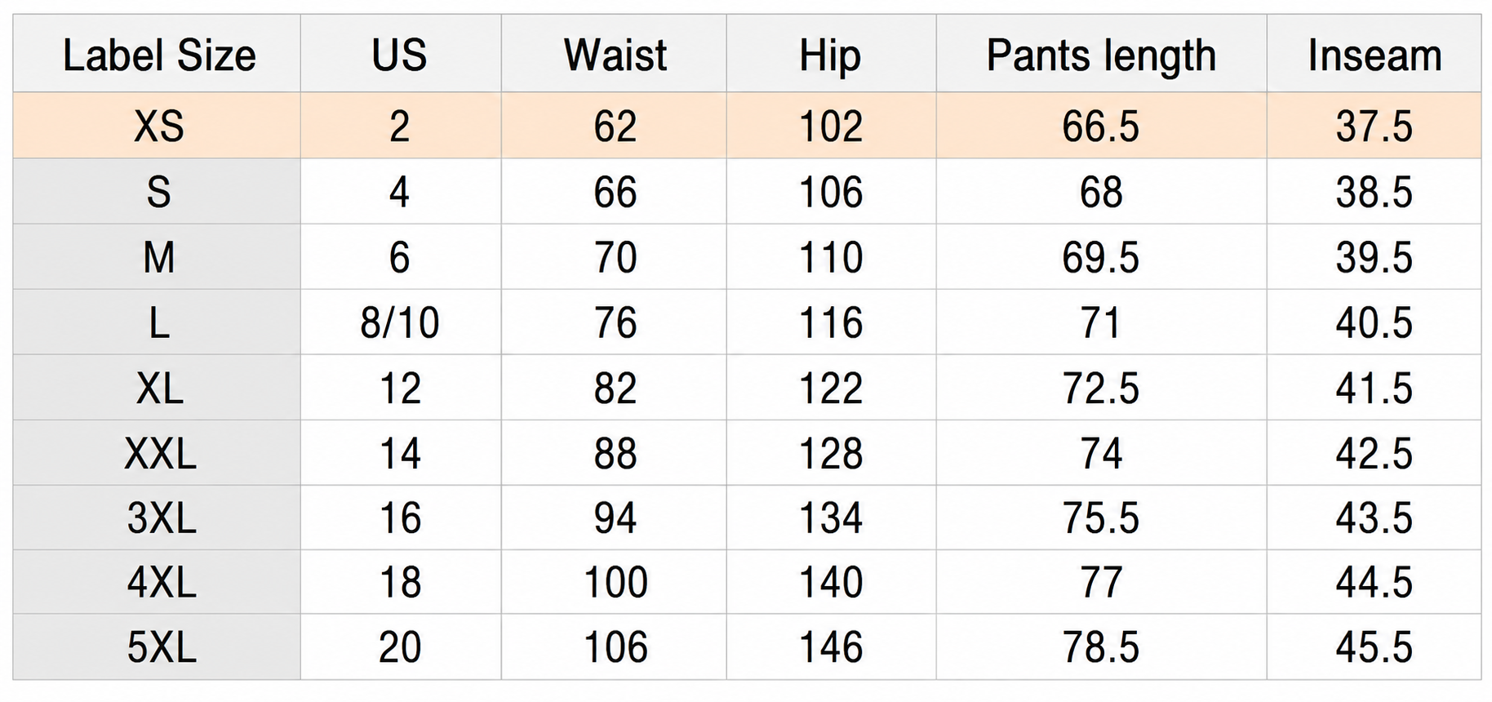Click the Pants length column header
This screenshot has width=1492, height=702.
(1101, 53)
